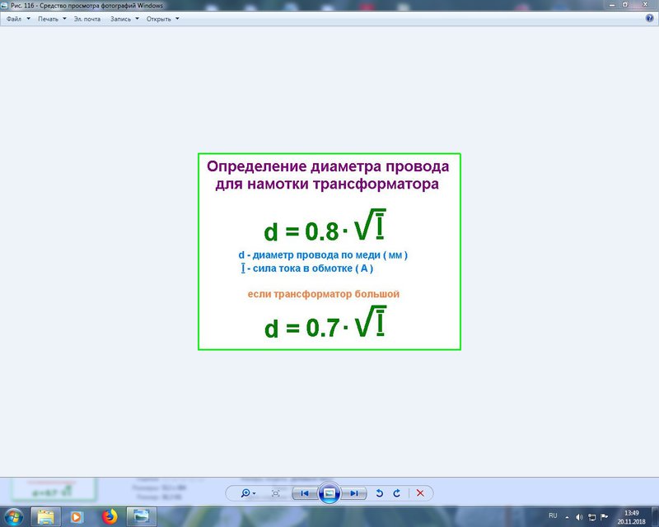Delete the picture with red X
Screen dimensions: 659x527
click(x=420, y=493)
